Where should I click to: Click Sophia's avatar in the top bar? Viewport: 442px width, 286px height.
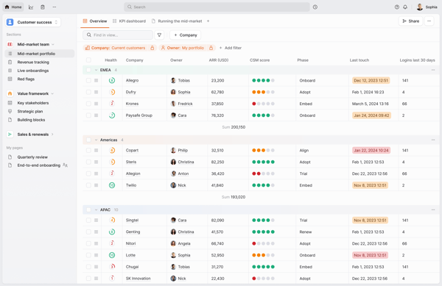[419, 7]
